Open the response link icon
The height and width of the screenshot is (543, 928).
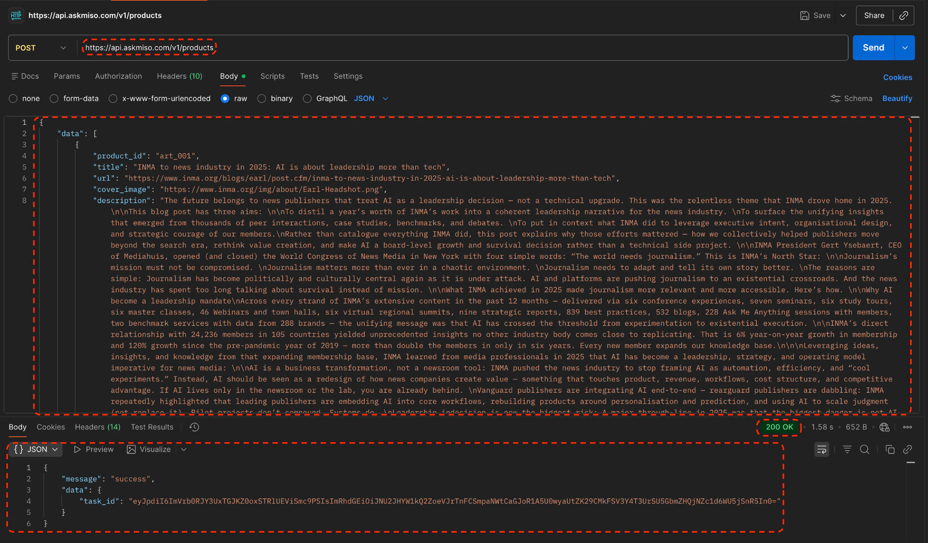[907, 449]
